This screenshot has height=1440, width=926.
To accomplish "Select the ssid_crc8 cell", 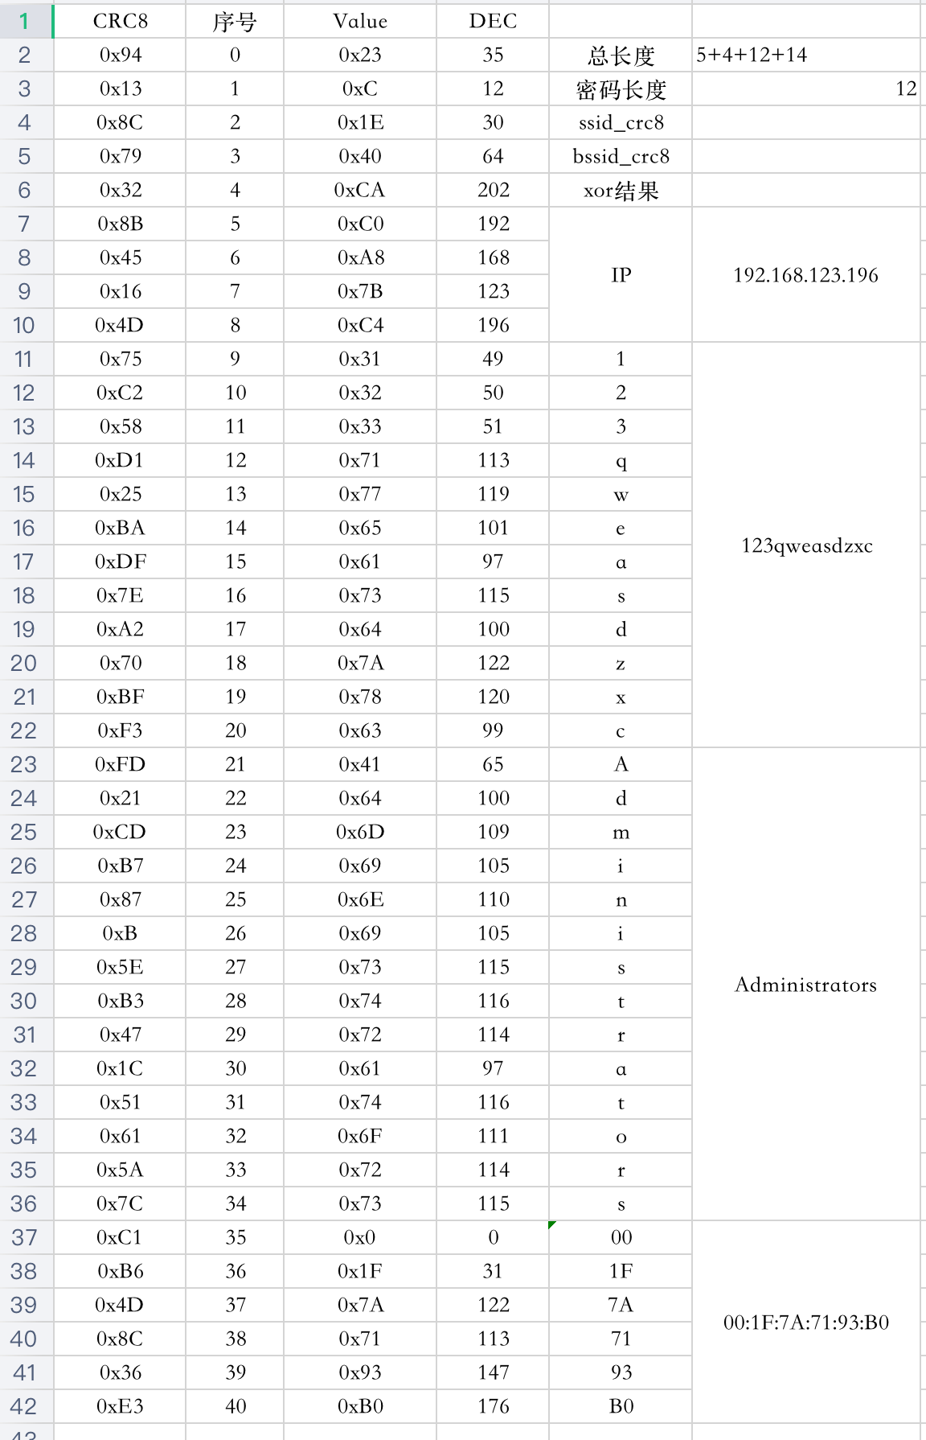I will 621,122.
